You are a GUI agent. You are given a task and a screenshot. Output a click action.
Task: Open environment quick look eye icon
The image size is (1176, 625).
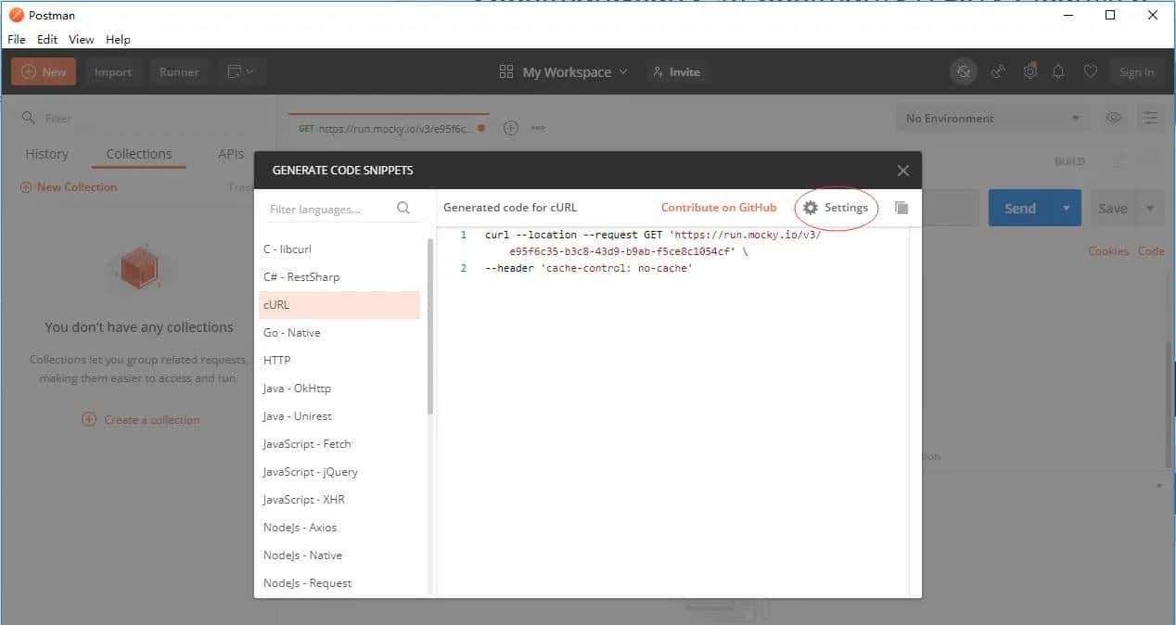click(1114, 118)
